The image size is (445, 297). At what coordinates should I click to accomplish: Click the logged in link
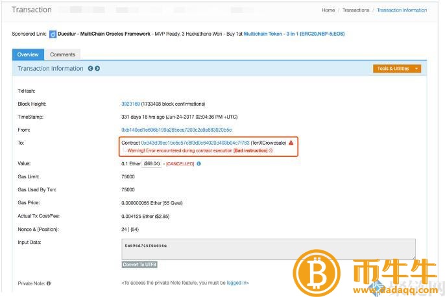[x=237, y=283]
